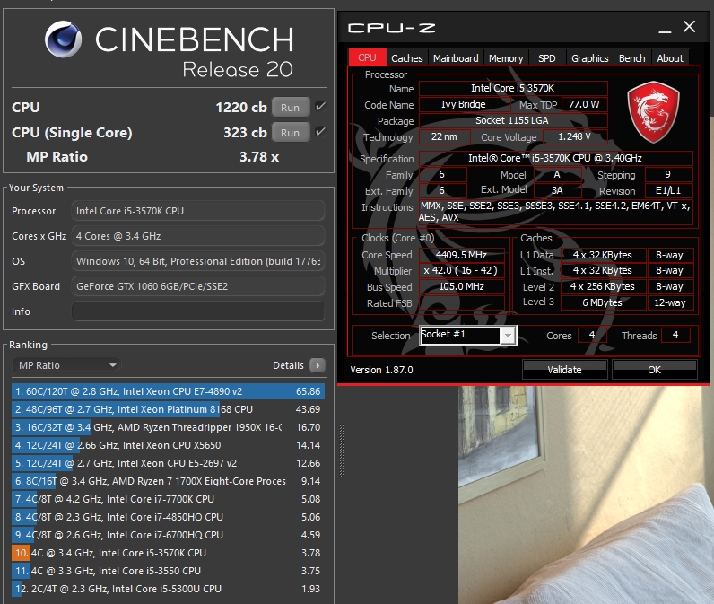
Task: Select the Core i7-4850HQ ranking row
Action: (168, 517)
